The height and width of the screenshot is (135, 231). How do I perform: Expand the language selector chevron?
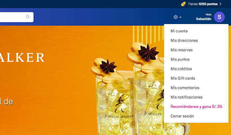coord(180,17)
